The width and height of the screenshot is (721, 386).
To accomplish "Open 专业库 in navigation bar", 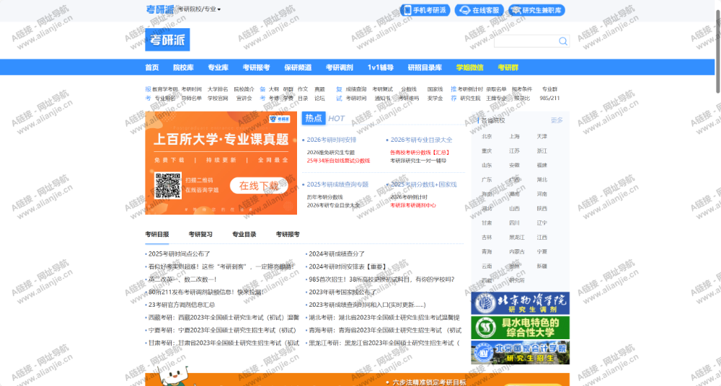I will pyautogui.click(x=218, y=68).
